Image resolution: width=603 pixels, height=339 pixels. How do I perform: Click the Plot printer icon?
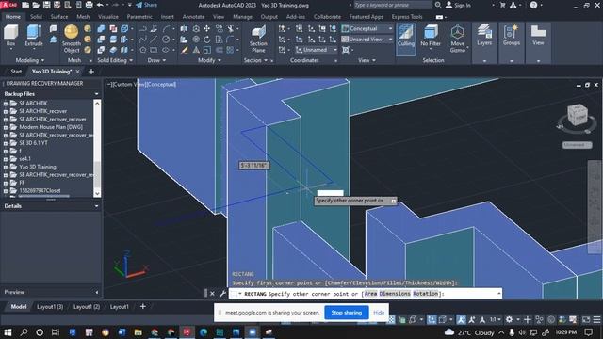(x=89, y=5)
